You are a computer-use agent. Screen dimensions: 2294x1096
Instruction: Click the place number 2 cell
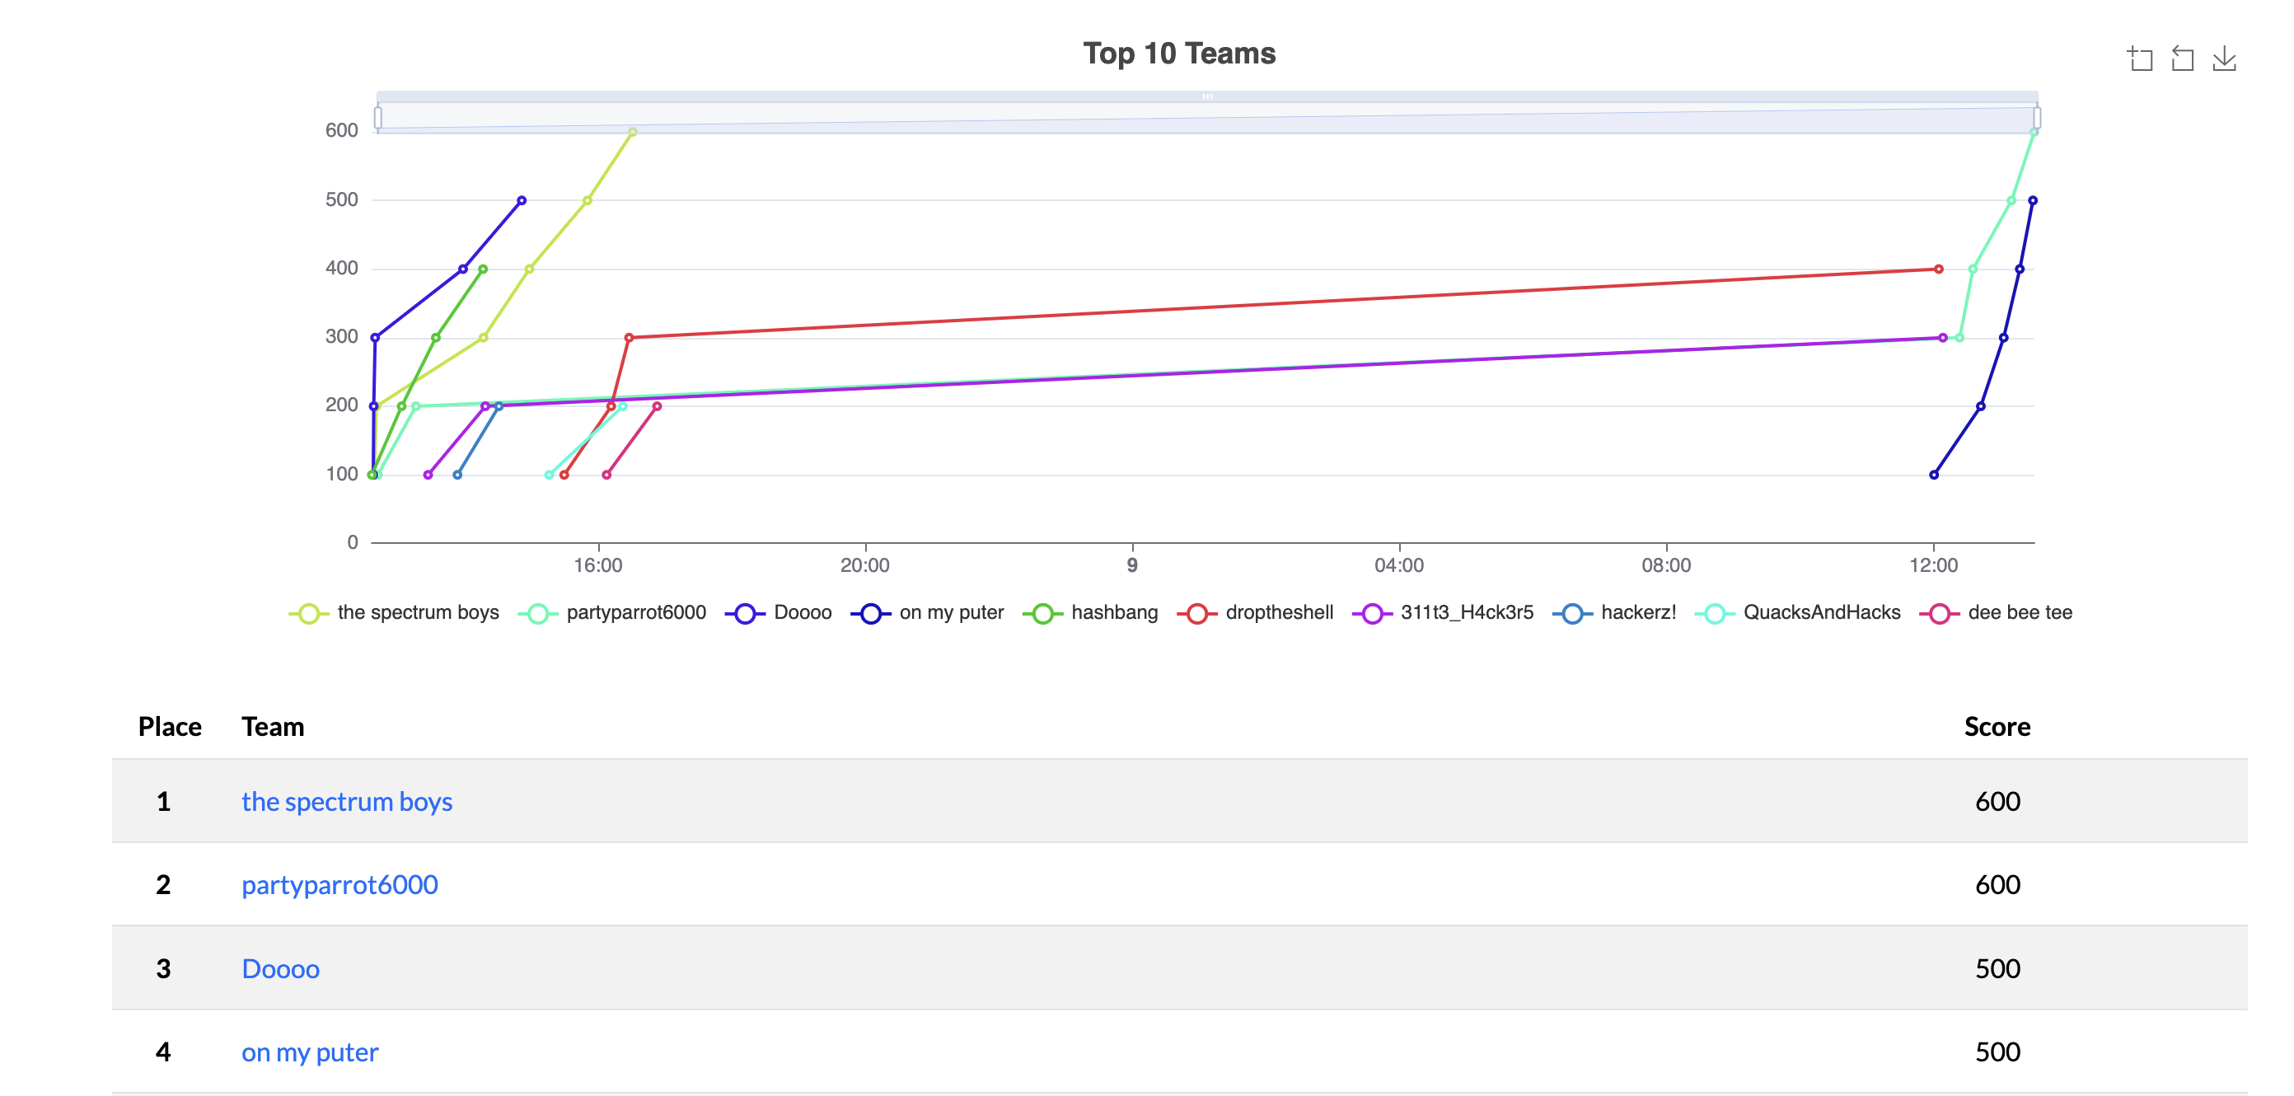click(x=163, y=884)
